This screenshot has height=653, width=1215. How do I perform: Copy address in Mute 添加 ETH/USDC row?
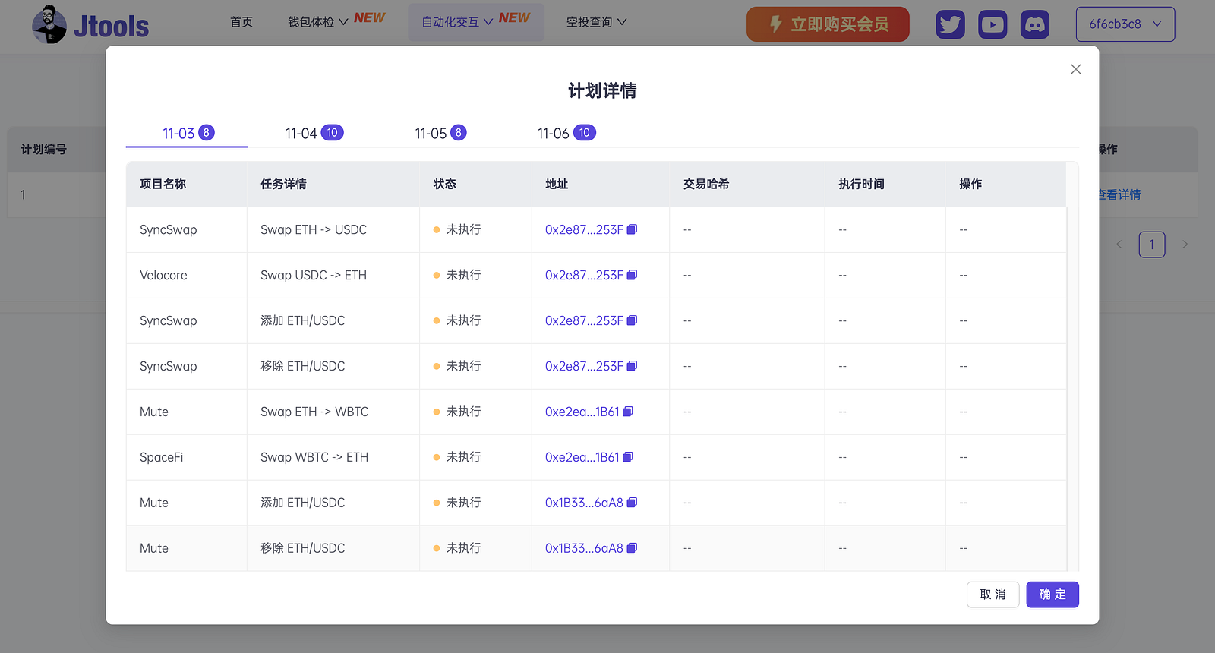click(x=632, y=503)
